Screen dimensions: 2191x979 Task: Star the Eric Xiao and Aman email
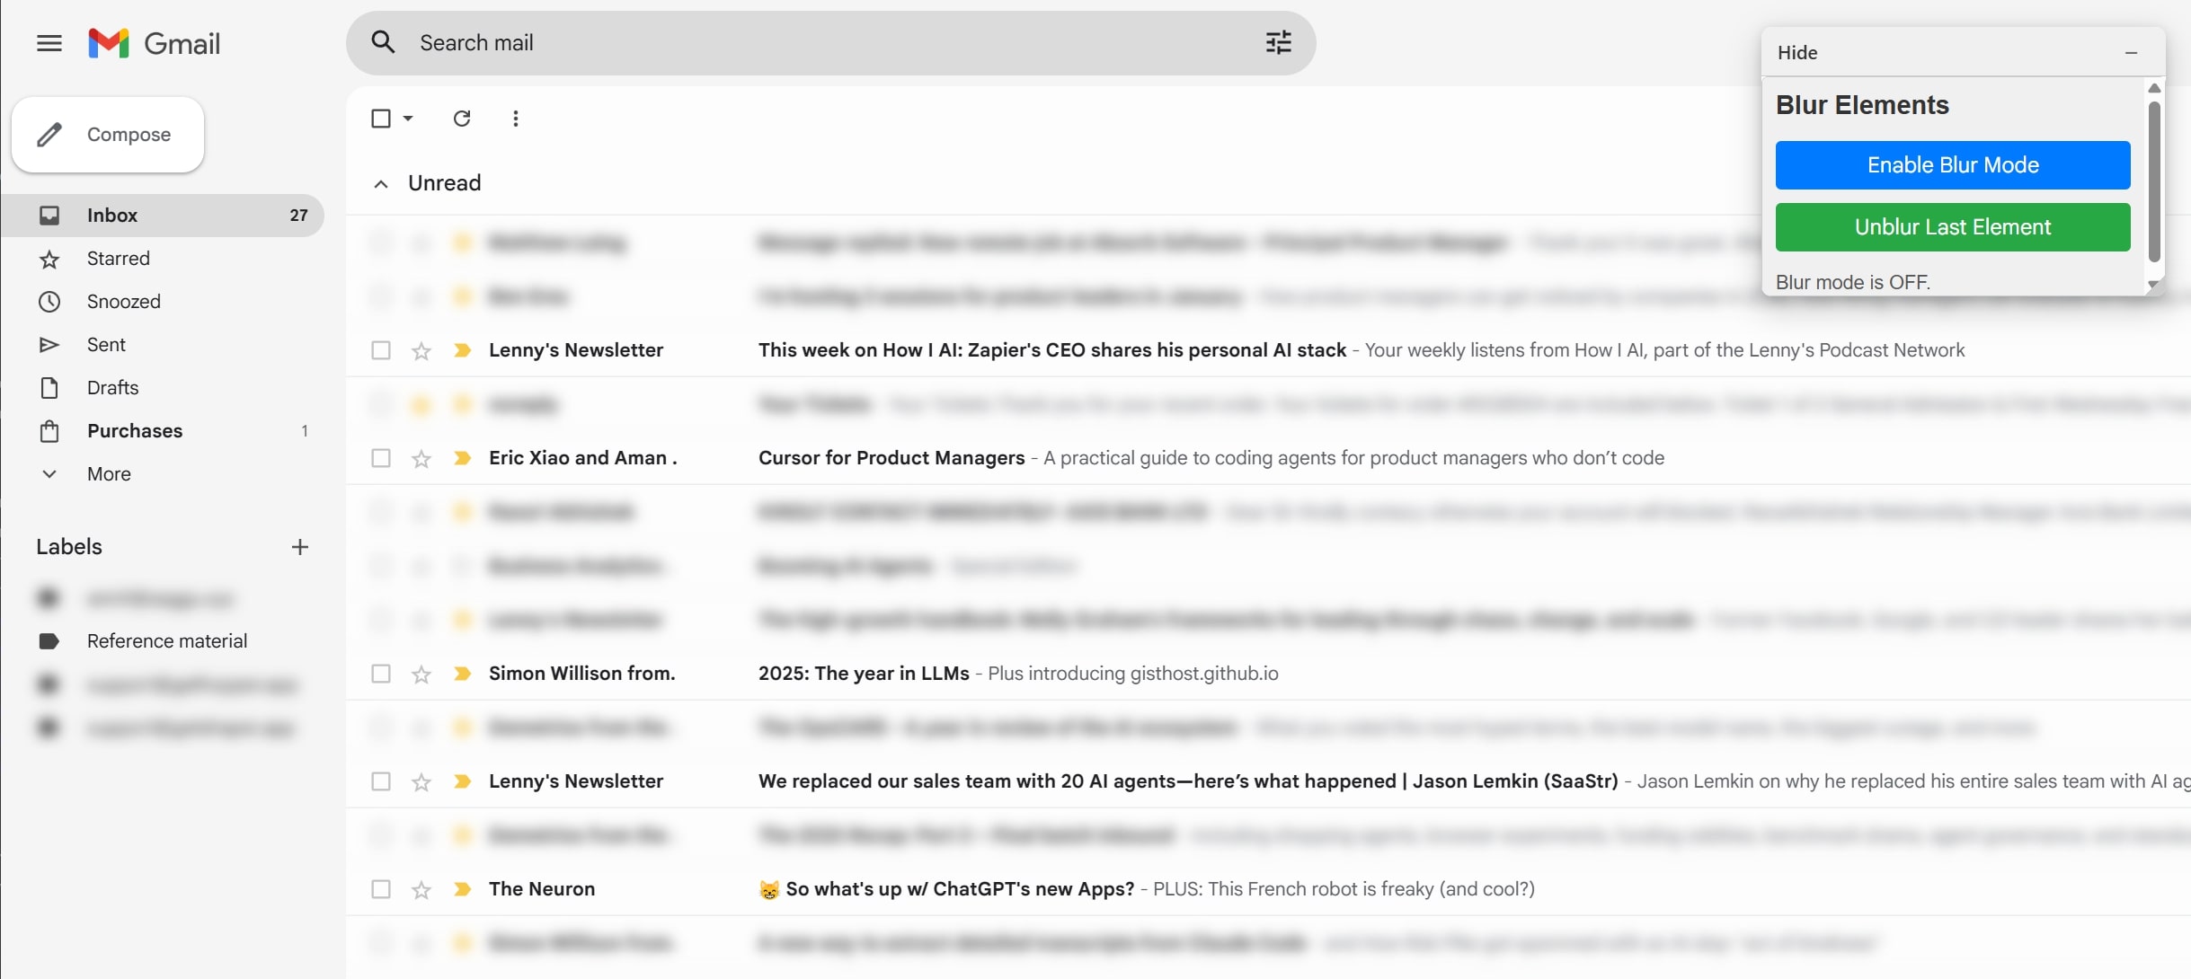tap(421, 459)
